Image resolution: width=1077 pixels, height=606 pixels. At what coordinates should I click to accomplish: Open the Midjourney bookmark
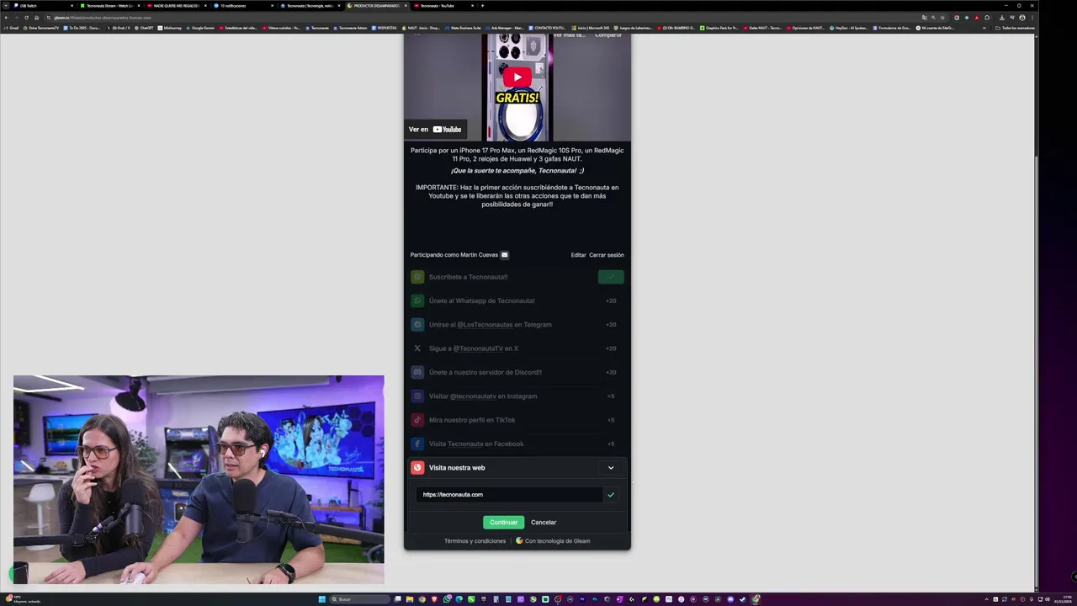click(x=170, y=28)
